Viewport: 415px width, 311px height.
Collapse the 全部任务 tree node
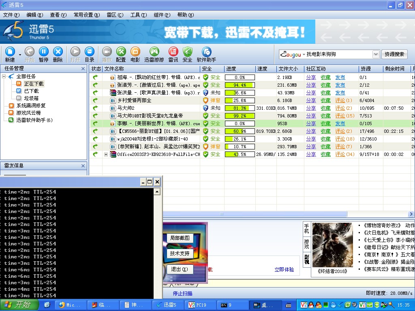[x=4, y=77]
